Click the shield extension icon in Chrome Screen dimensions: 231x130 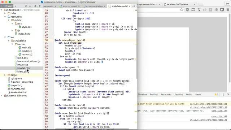(x=187, y=10)
